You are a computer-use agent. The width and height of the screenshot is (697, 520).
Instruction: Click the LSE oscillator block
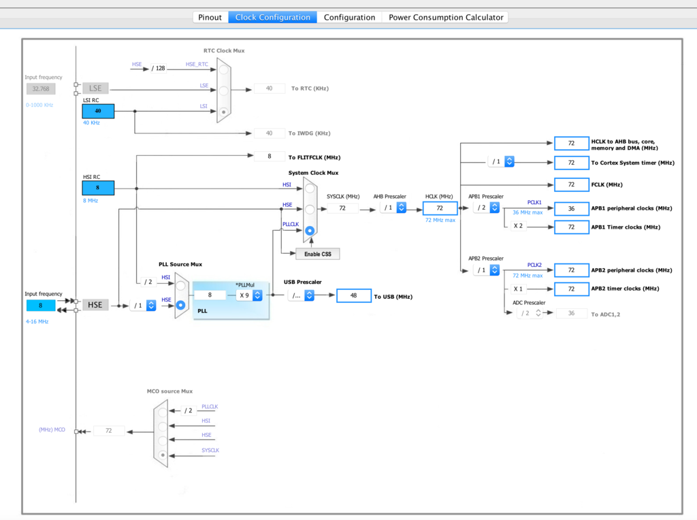pos(95,88)
